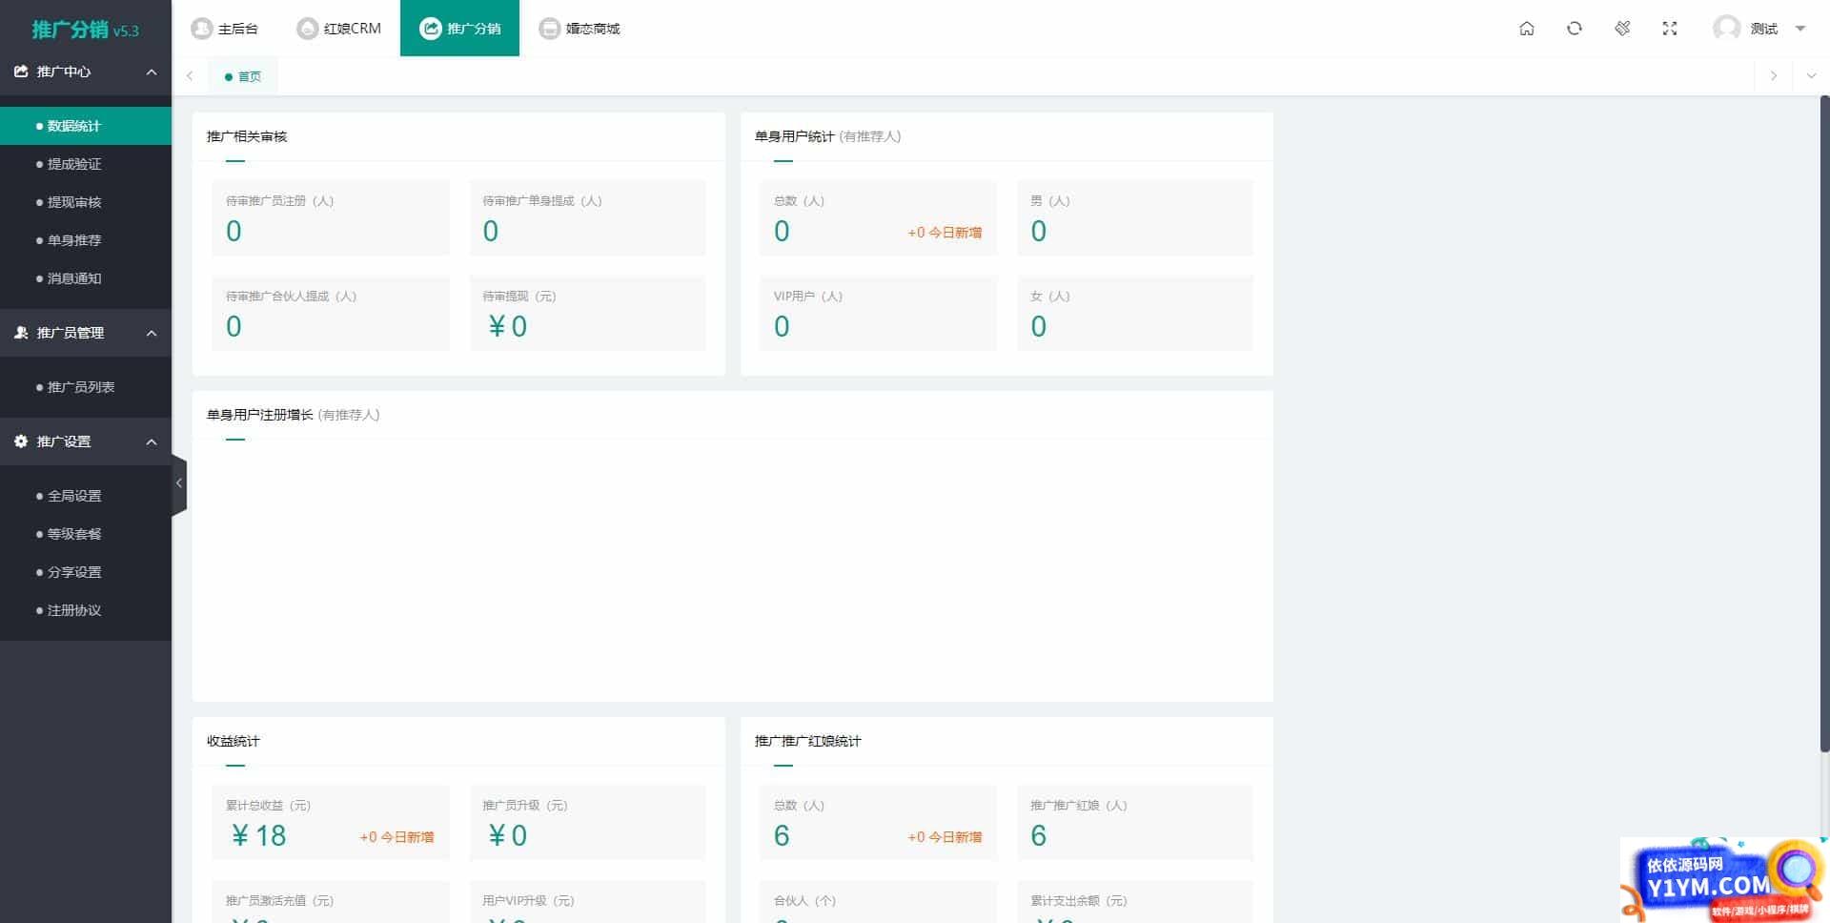Open 等级套餐 sidebar item
This screenshot has width=1830, height=923.
pos(86,534)
